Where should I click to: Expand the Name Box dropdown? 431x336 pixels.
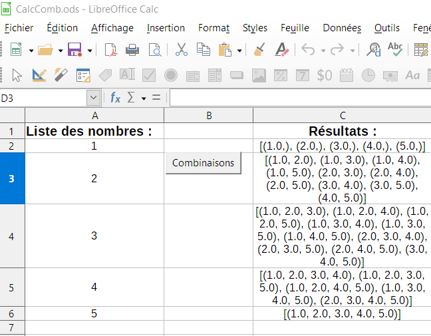click(x=93, y=98)
